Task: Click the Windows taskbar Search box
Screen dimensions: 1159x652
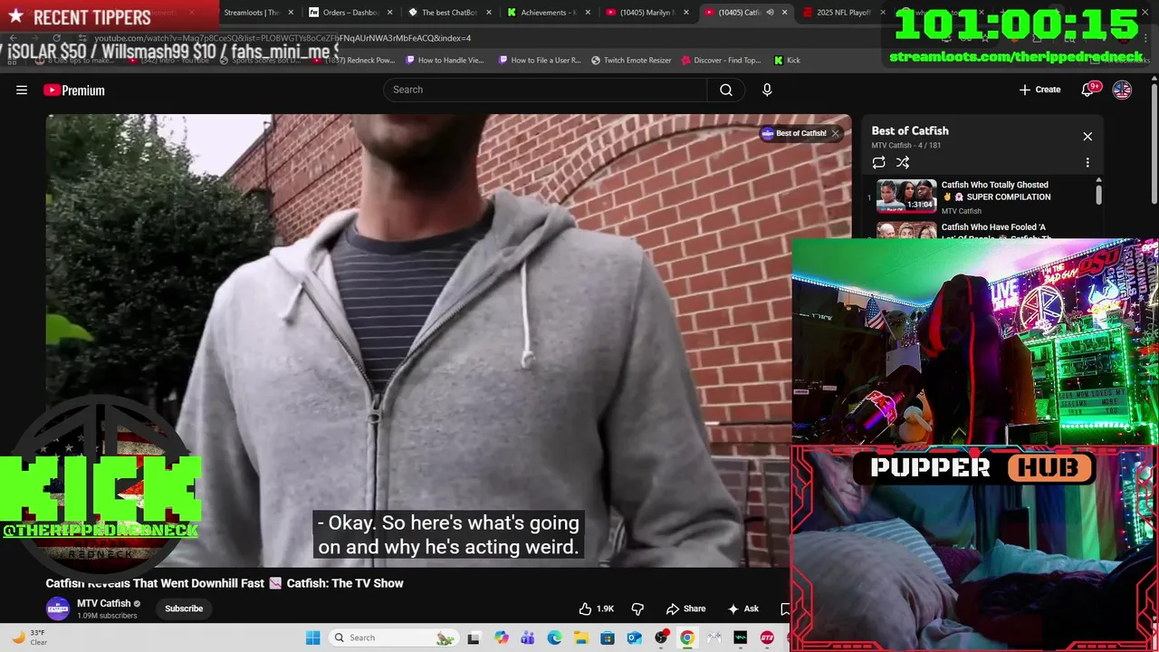Action: (x=394, y=638)
